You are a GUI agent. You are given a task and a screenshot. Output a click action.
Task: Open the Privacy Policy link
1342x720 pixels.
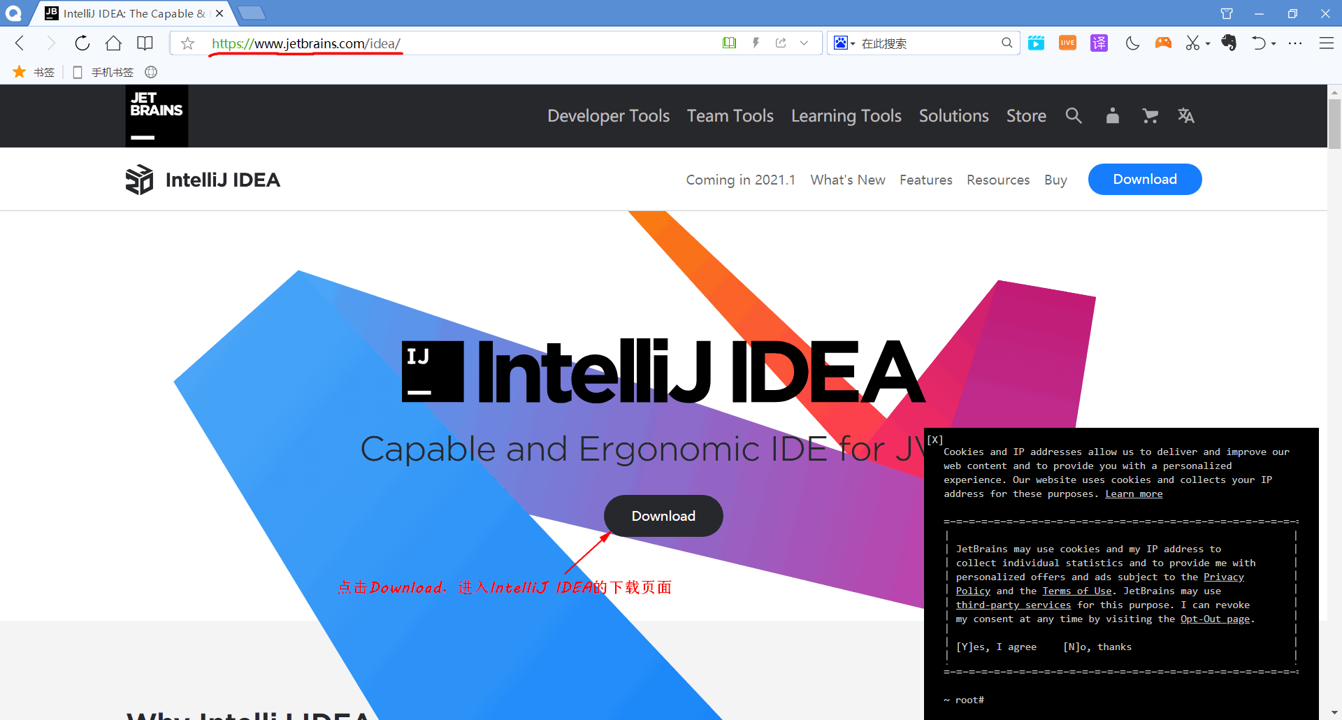tap(1223, 577)
